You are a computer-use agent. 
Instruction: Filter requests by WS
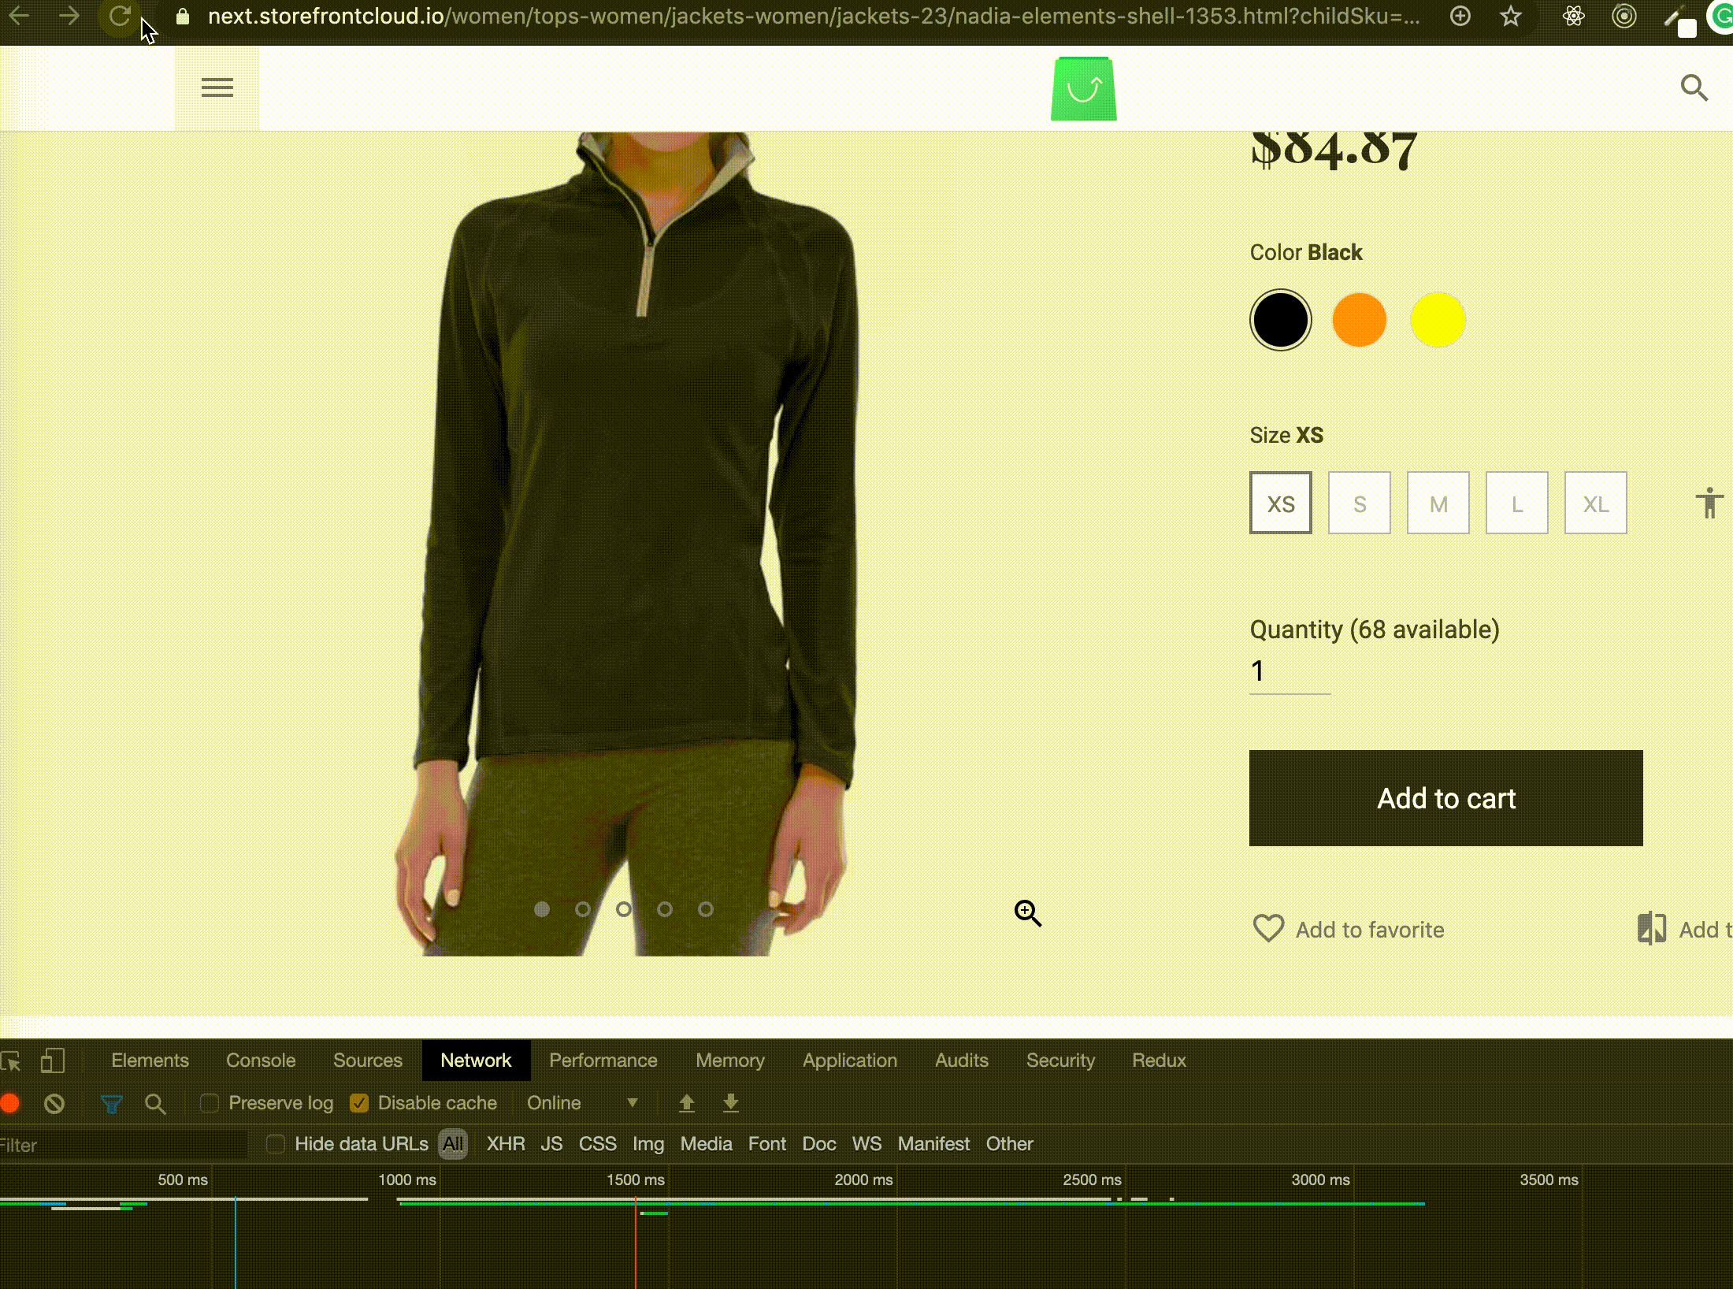(x=867, y=1144)
